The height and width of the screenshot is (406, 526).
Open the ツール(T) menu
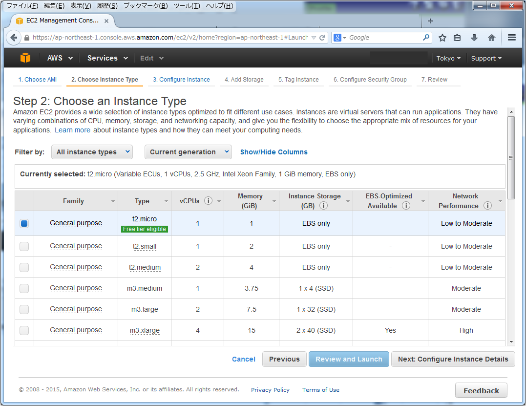tap(187, 6)
